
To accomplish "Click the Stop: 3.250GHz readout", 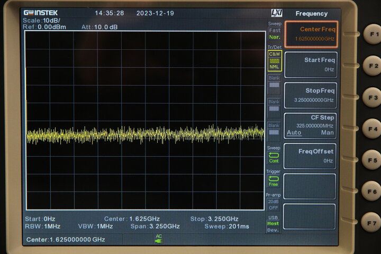I will pos(214,219).
